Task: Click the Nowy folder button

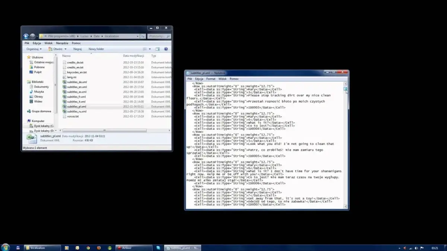Action: click(96, 49)
